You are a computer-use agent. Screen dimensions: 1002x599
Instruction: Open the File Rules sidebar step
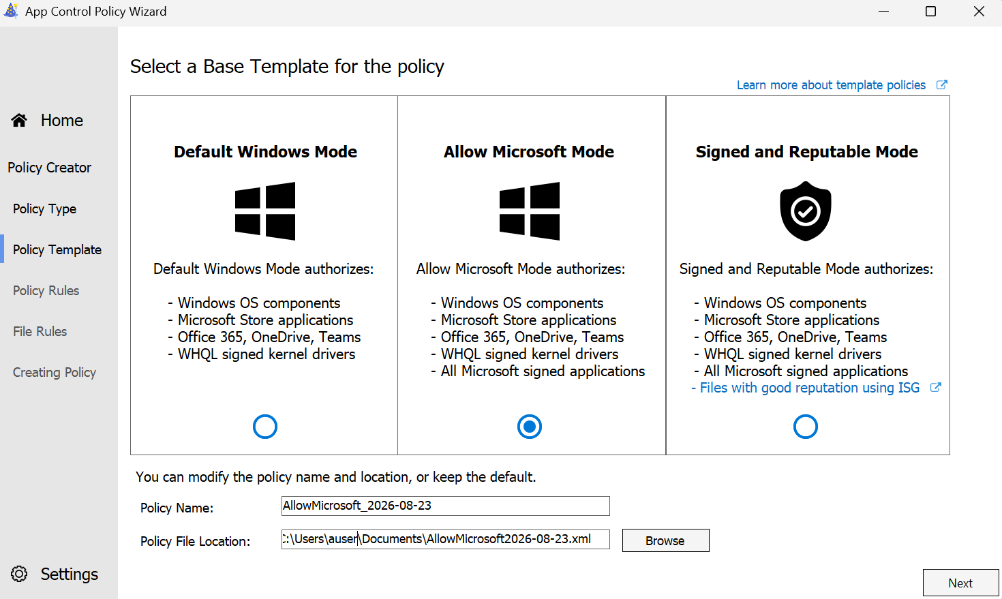(x=40, y=331)
